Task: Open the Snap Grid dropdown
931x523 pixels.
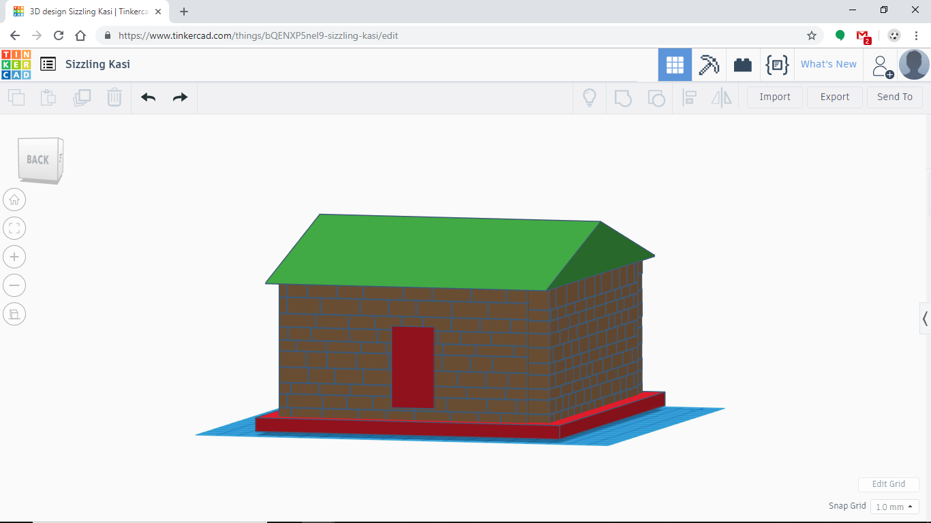Action: (894, 506)
